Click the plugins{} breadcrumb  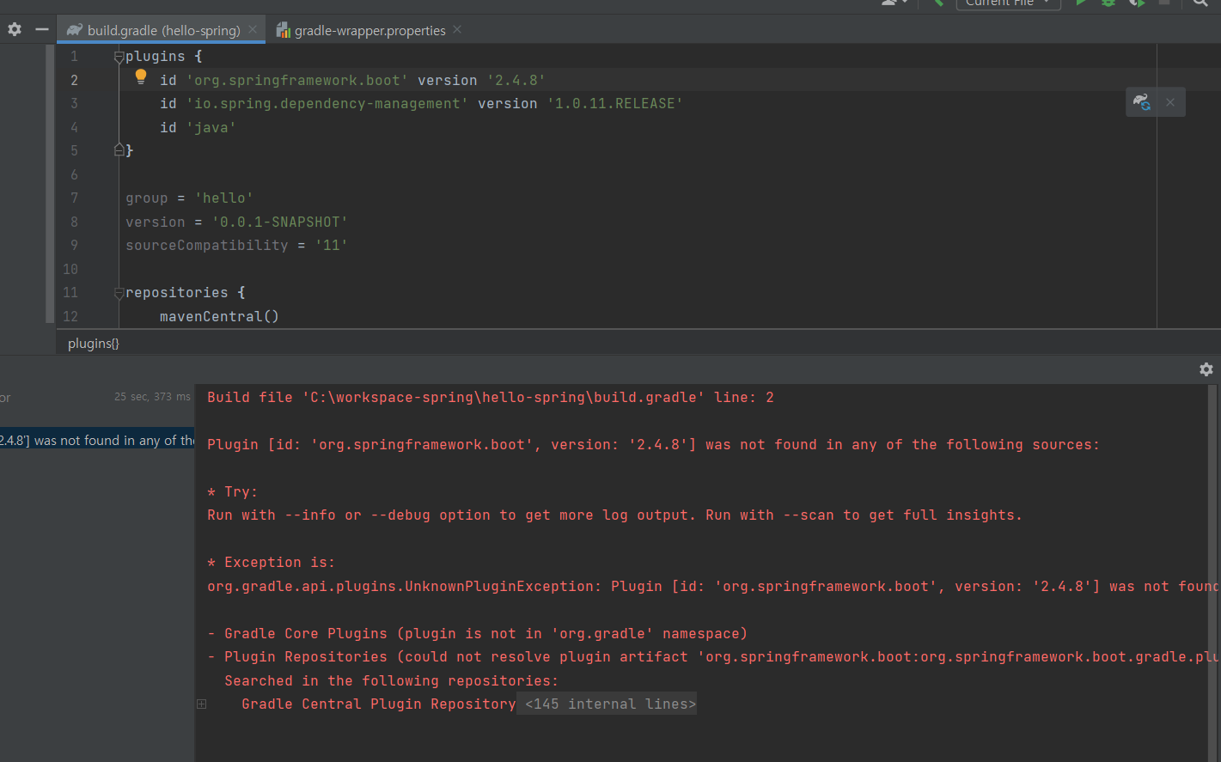[94, 343]
